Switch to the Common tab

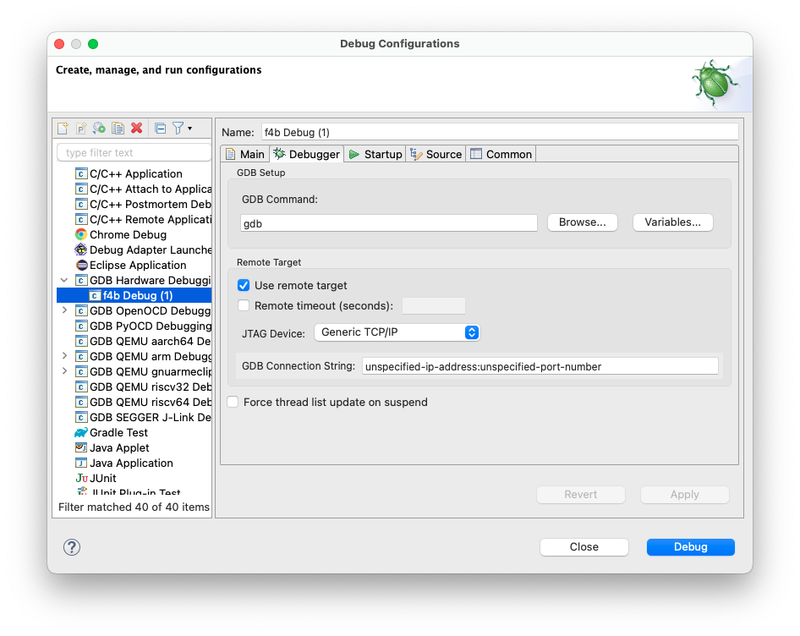(501, 154)
